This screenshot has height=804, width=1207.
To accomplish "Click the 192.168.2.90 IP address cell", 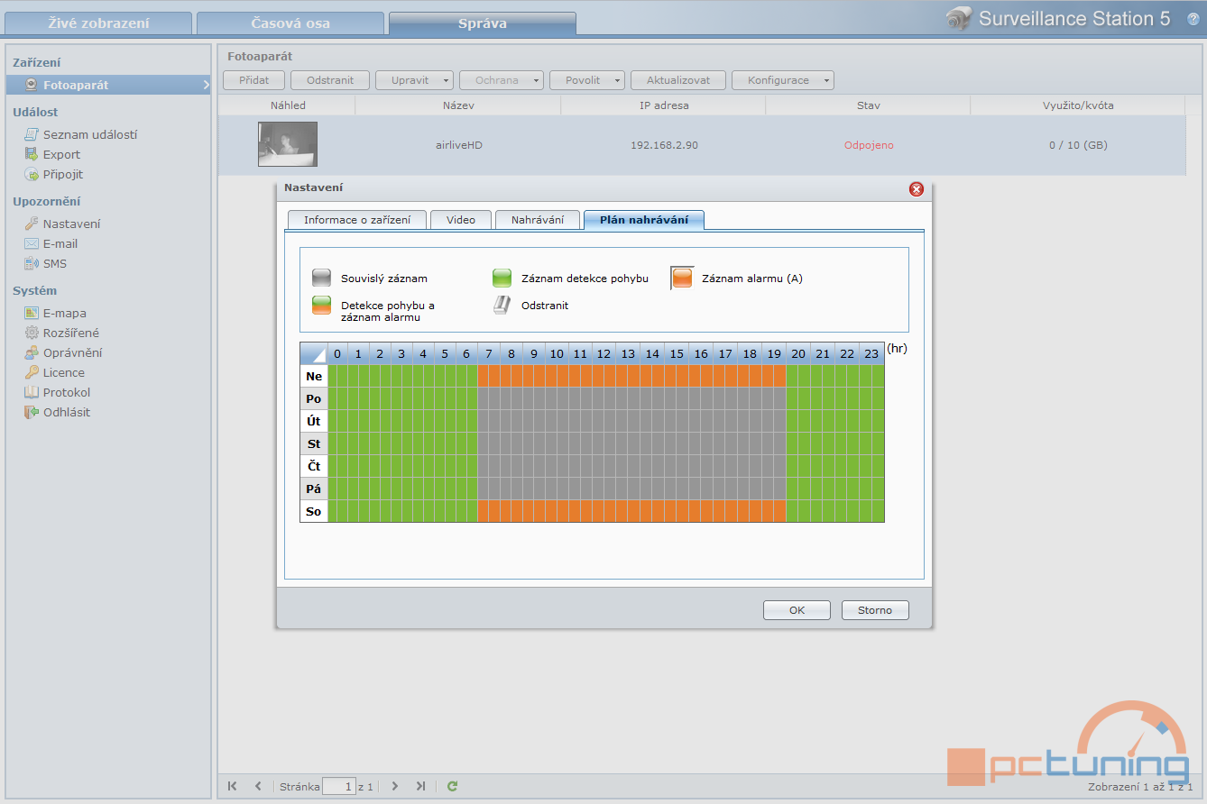I will click(664, 144).
